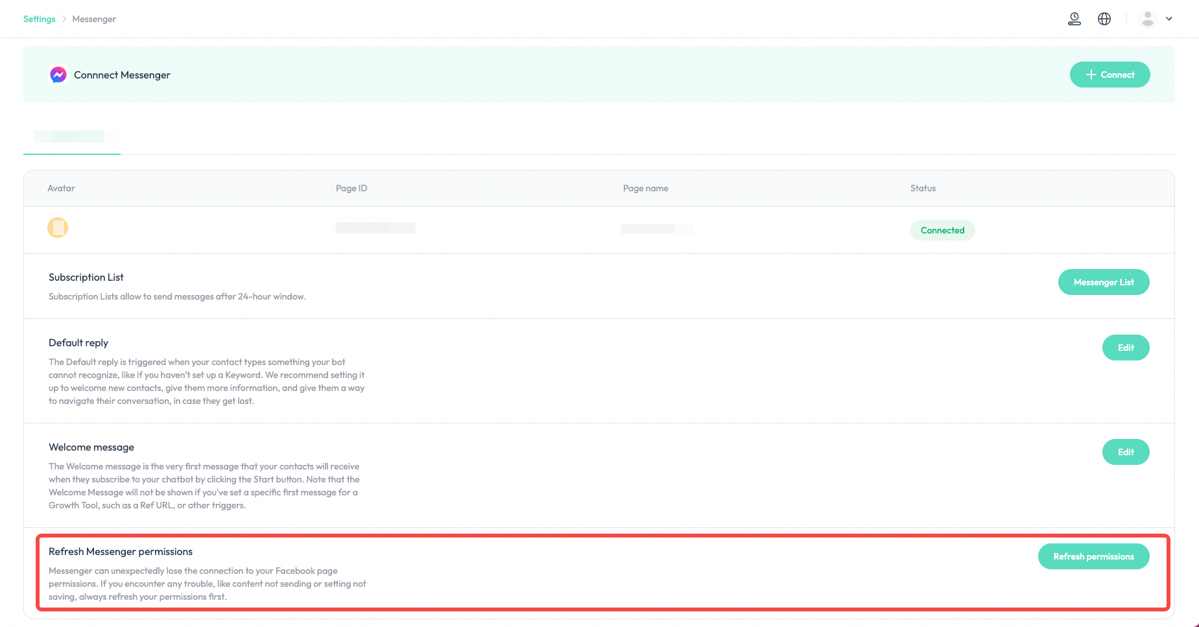Click the blurred page name value
Viewport: 1199px width, 627px height.
[657, 229]
